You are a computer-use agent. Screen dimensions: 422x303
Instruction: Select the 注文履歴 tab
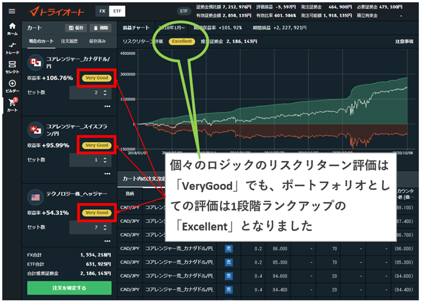click(x=69, y=41)
